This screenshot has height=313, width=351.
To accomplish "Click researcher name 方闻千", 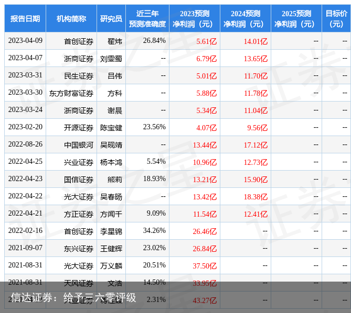I will click(111, 214).
